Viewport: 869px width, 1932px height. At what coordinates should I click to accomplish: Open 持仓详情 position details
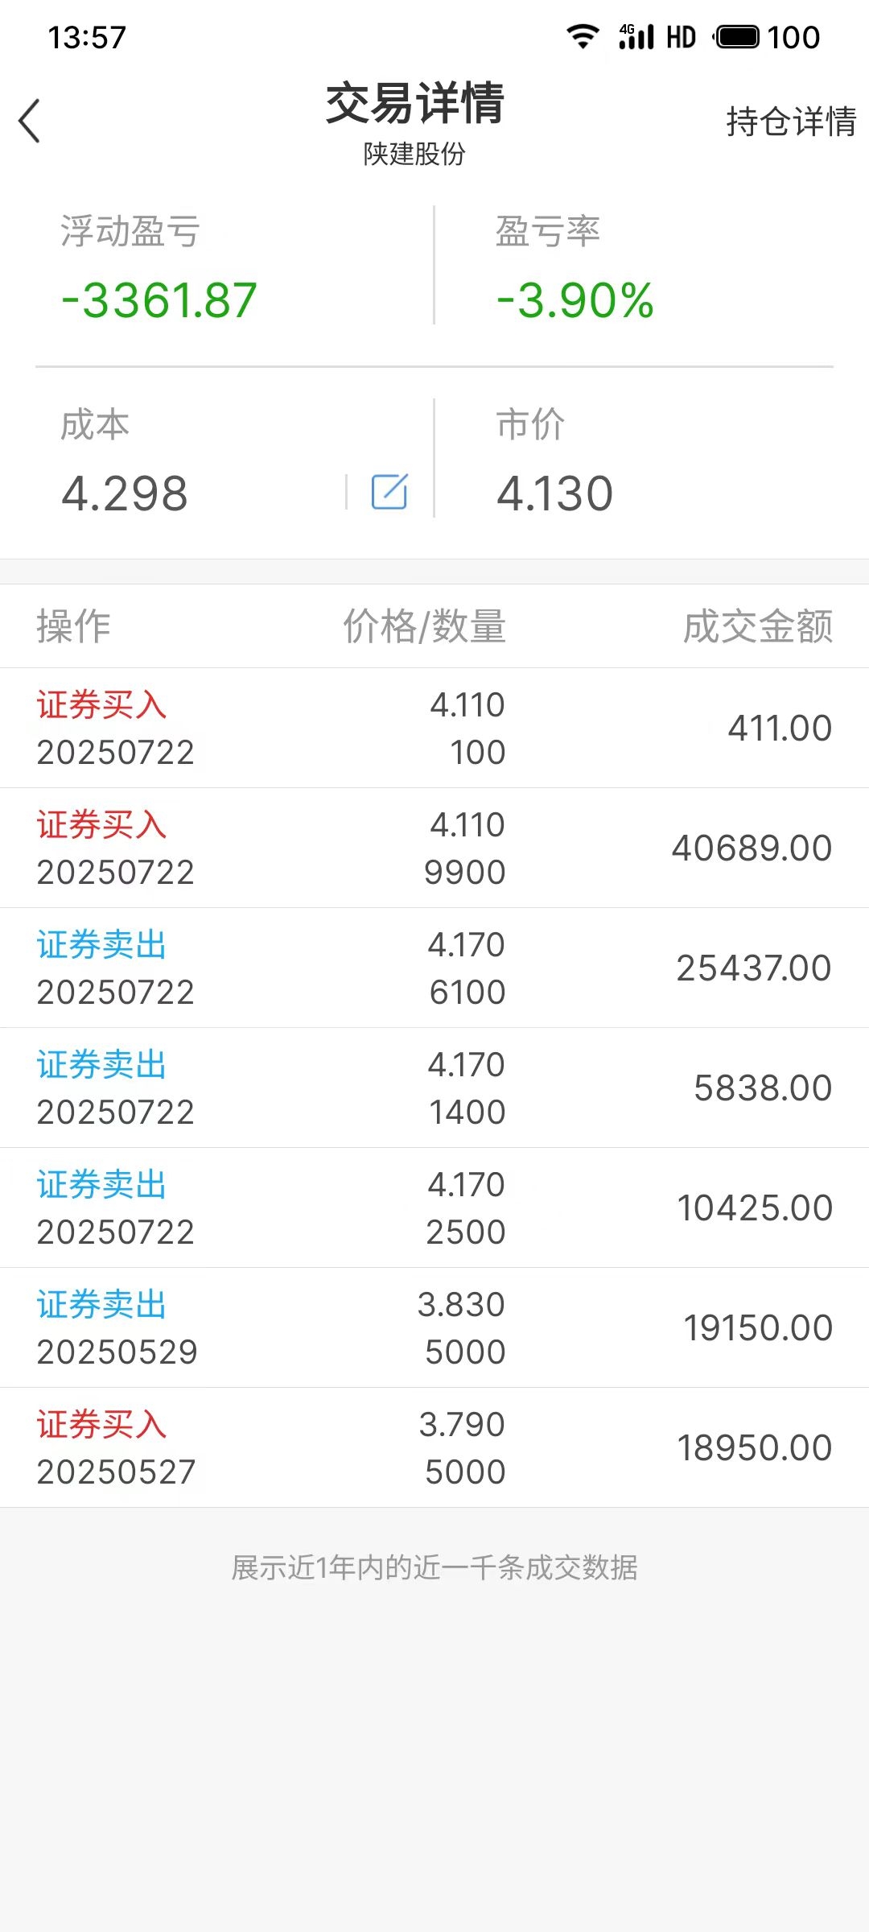[x=791, y=122]
